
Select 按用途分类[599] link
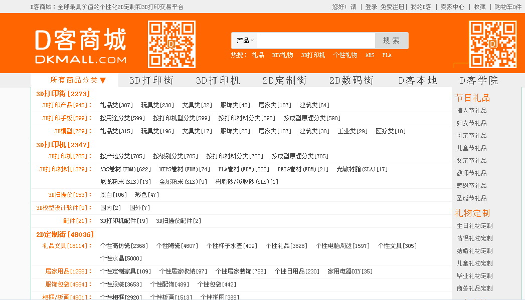[122, 118]
